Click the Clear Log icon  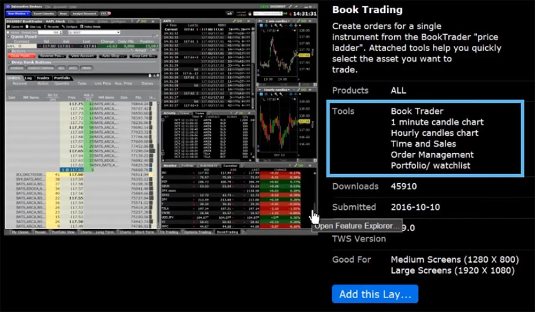[x=26, y=27]
